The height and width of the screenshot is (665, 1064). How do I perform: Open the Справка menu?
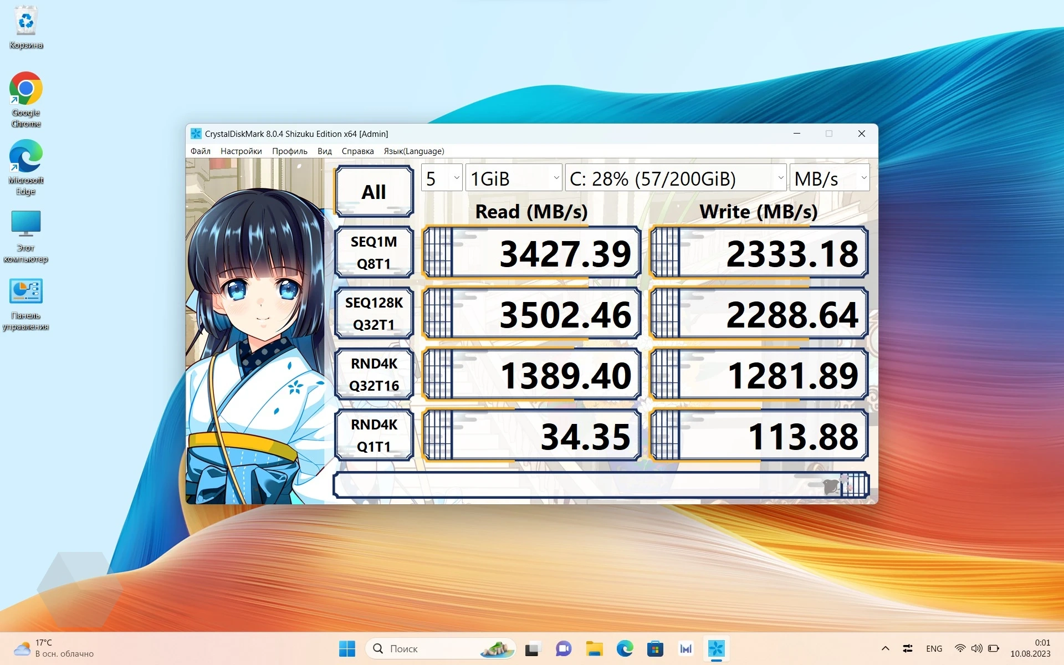(357, 151)
